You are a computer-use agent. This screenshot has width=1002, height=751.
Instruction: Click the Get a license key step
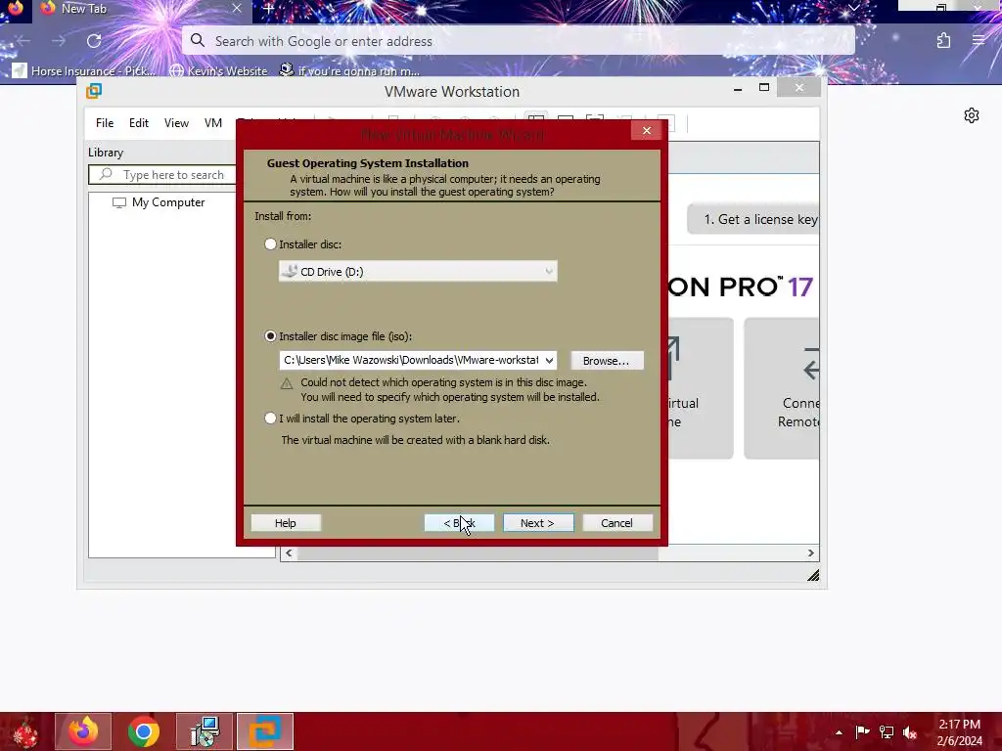pos(754,220)
